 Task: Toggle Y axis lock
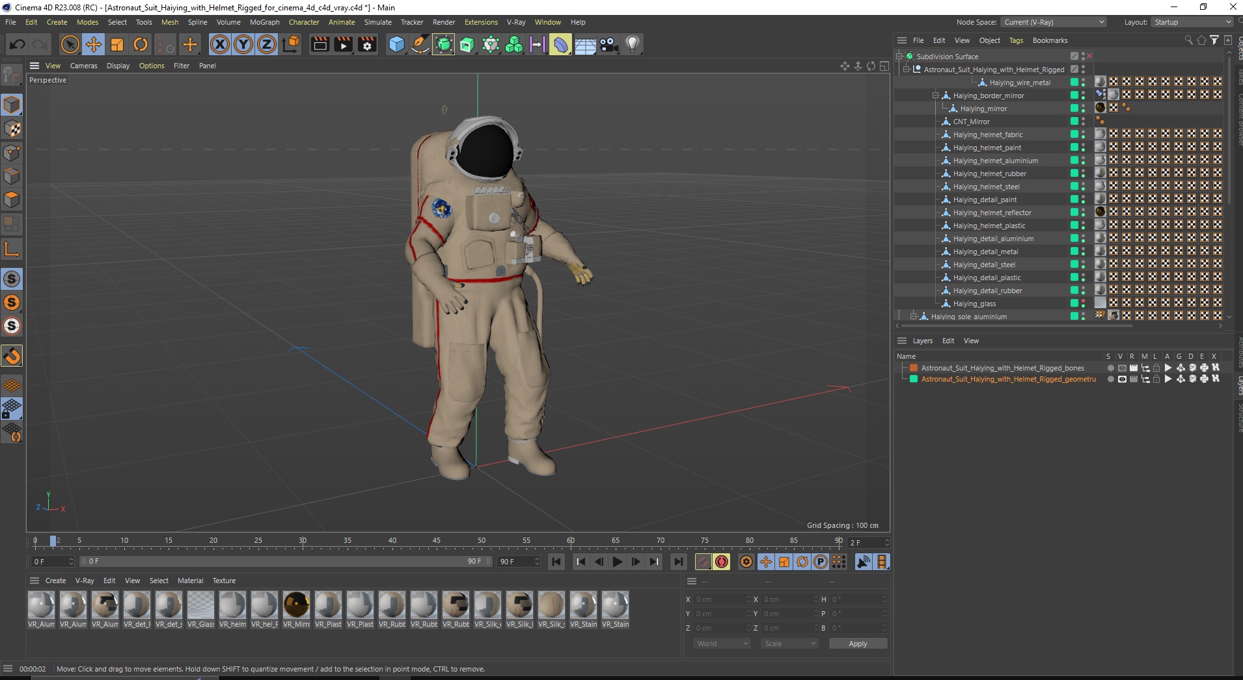point(243,44)
